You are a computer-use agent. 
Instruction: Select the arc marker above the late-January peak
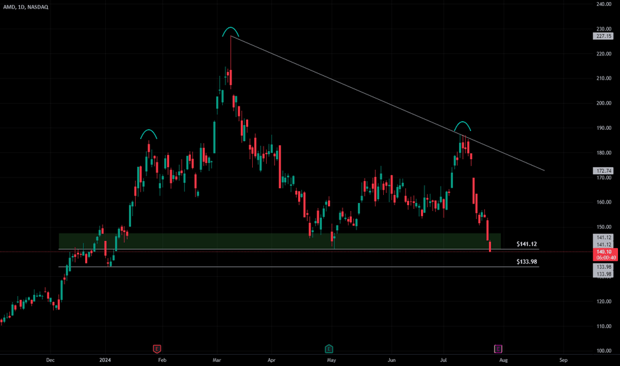pyautogui.click(x=148, y=133)
